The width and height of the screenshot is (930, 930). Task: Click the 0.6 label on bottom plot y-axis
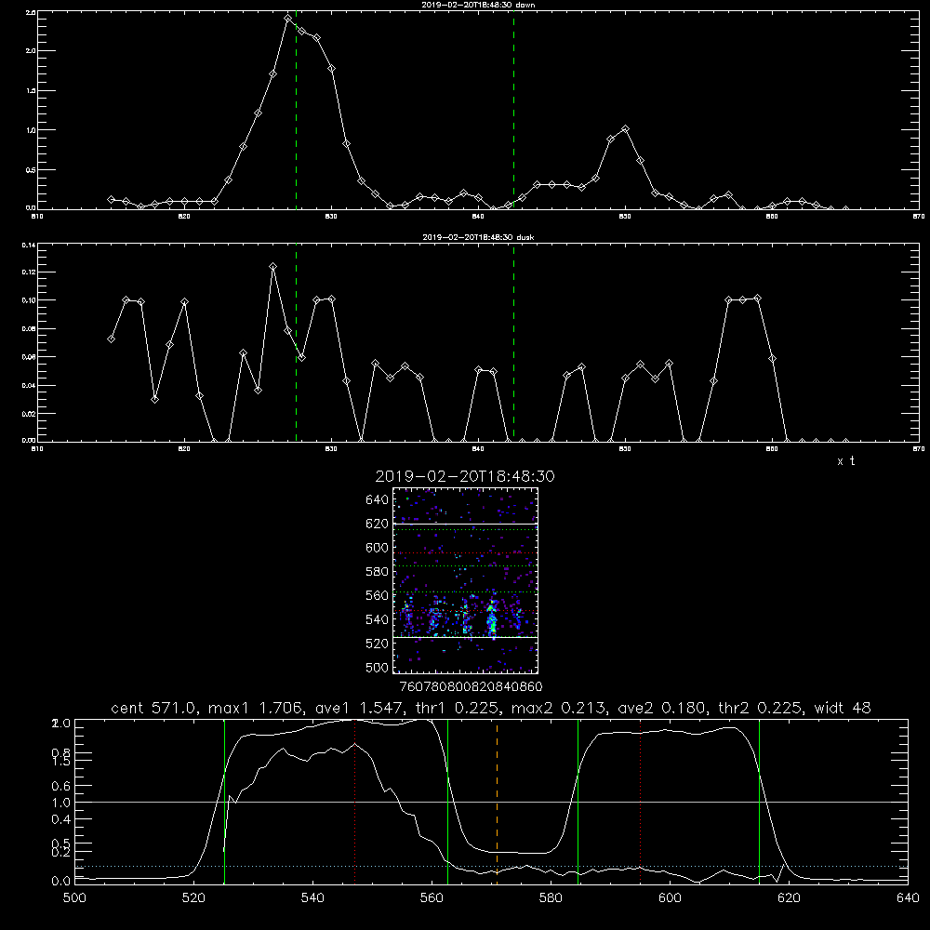point(61,786)
